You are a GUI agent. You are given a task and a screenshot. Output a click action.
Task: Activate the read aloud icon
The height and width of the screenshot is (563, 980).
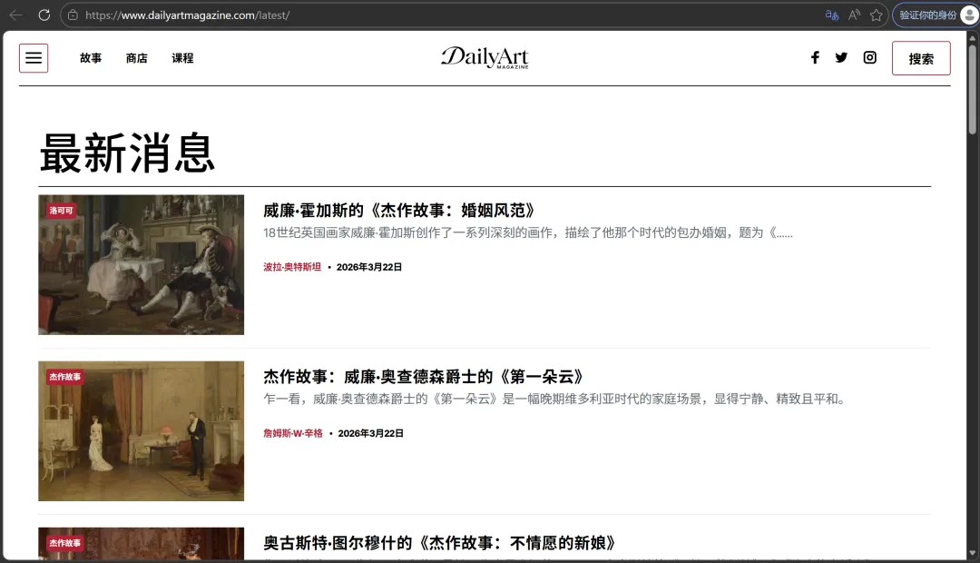click(854, 15)
